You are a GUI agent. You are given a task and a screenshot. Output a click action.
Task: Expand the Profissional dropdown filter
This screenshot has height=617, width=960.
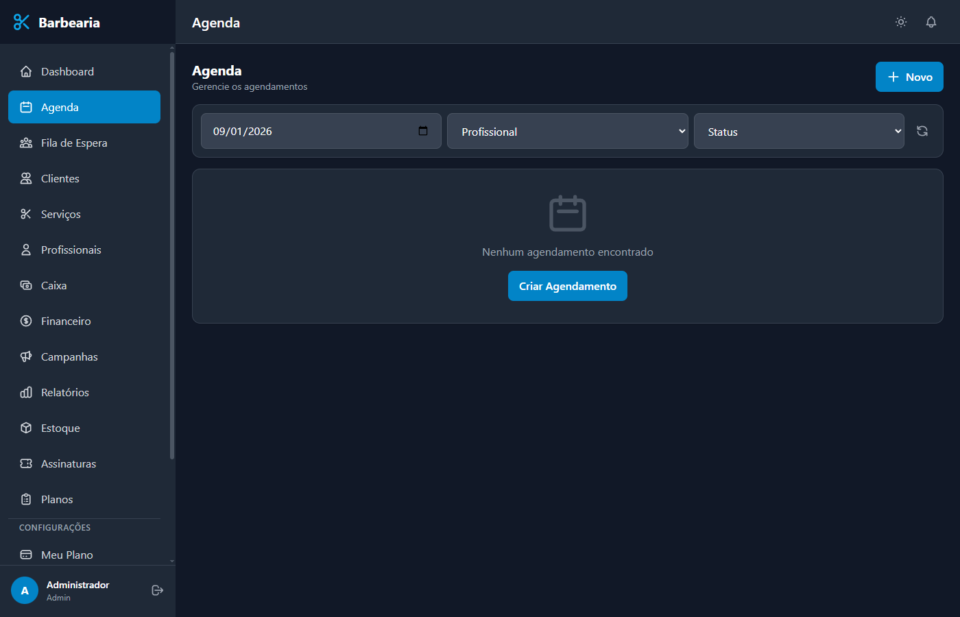567,131
